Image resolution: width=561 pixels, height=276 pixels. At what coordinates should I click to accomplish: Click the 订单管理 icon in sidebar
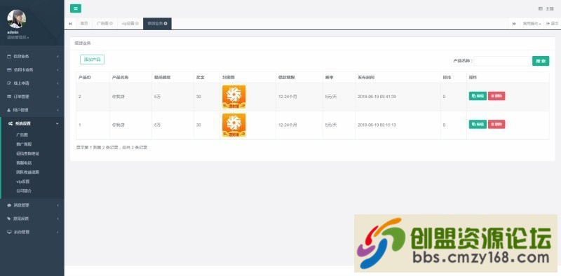click(x=9, y=97)
